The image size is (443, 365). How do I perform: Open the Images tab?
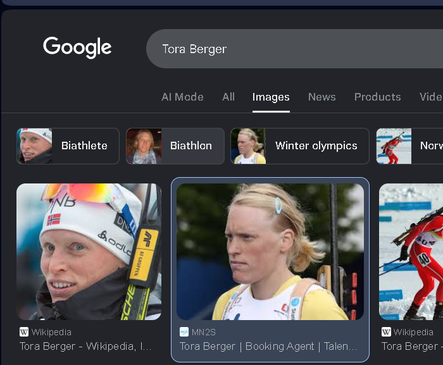tap(271, 97)
